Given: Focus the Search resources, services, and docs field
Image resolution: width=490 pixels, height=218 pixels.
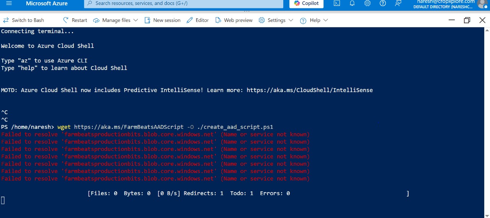Looking at the screenshot, I should click(x=184, y=3).
